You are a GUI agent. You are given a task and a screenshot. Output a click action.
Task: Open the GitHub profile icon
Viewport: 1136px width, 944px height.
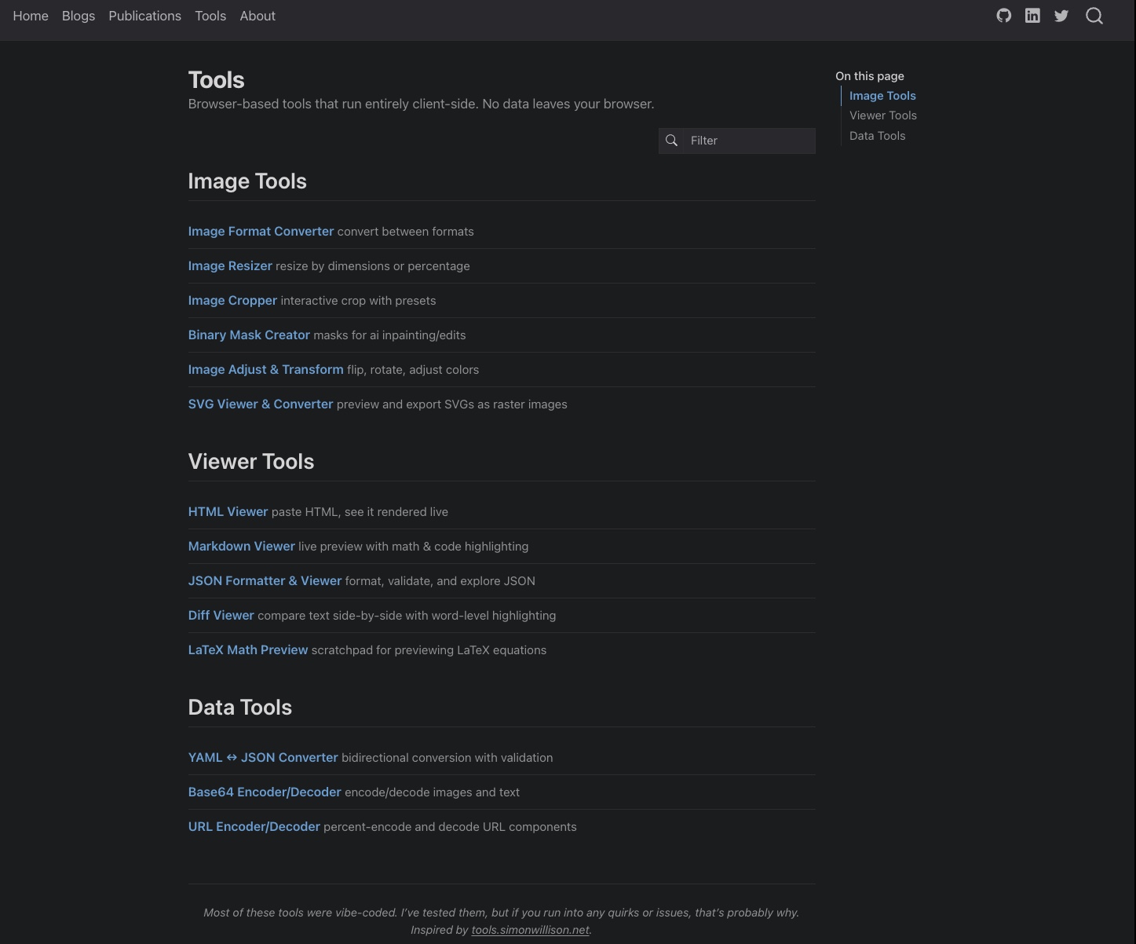tap(1003, 16)
